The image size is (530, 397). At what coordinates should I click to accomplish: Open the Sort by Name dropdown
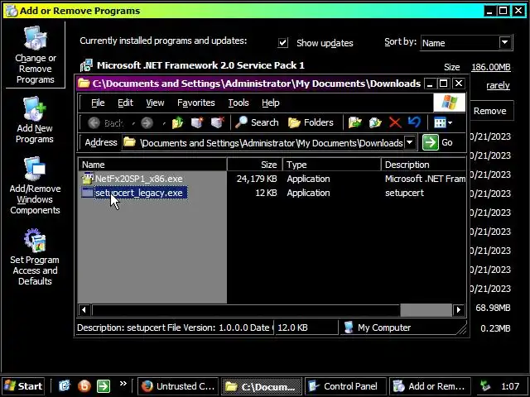[504, 43]
